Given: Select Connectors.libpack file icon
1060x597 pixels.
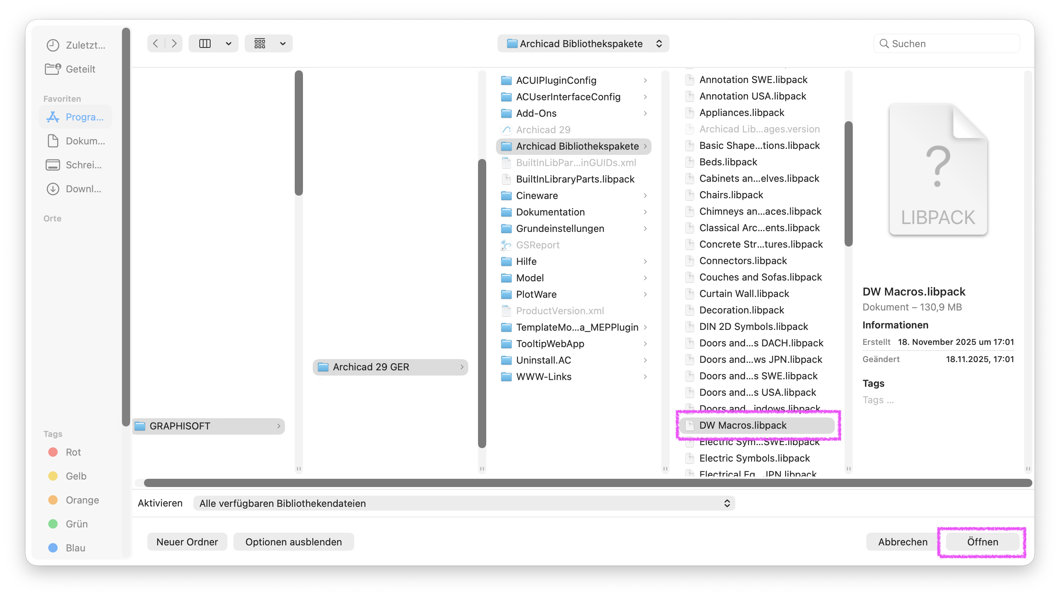Looking at the screenshot, I should point(690,260).
